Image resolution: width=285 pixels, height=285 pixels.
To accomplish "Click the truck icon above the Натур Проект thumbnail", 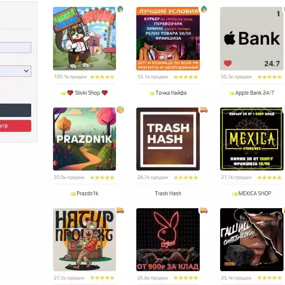I will click(x=120, y=210).
